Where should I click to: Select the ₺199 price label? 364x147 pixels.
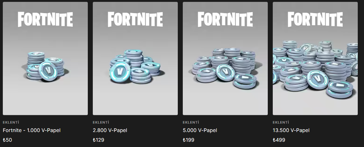click(188, 140)
